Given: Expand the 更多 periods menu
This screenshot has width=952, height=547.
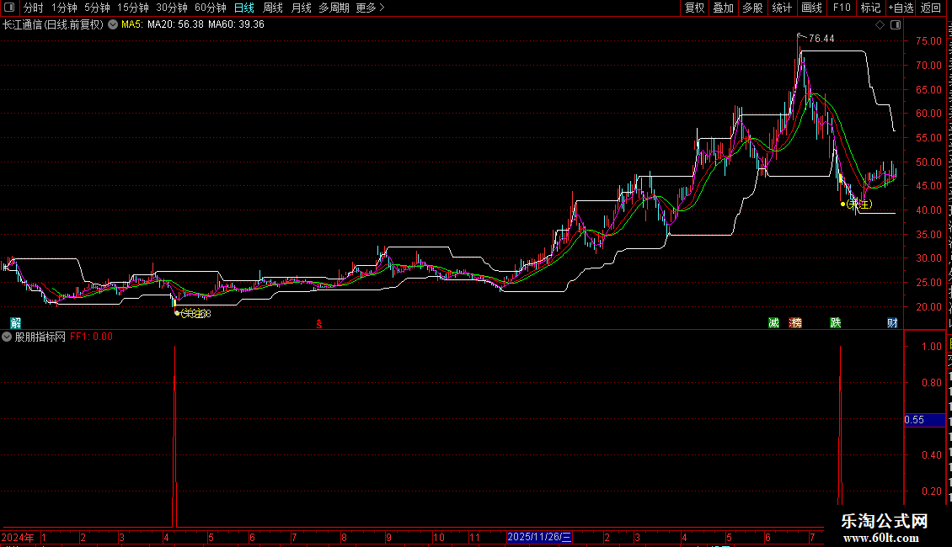Looking at the screenshot, I should pos(370,8).
